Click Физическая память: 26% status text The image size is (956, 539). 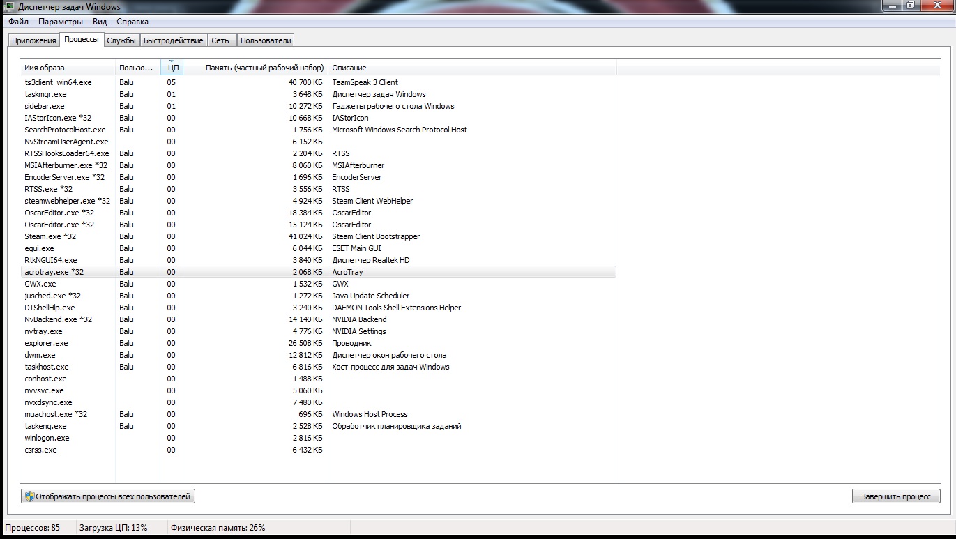(218, 528)
